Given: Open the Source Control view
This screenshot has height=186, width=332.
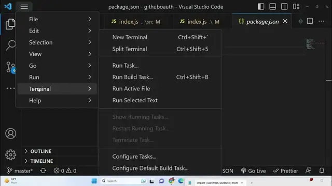Looking at the screenshot, I should tap(10, 67).
